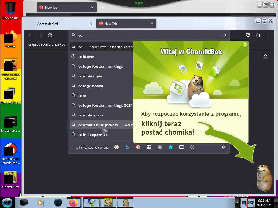Search this time with DuckDuckGo

pyautogui.click(x=138, y=147)
